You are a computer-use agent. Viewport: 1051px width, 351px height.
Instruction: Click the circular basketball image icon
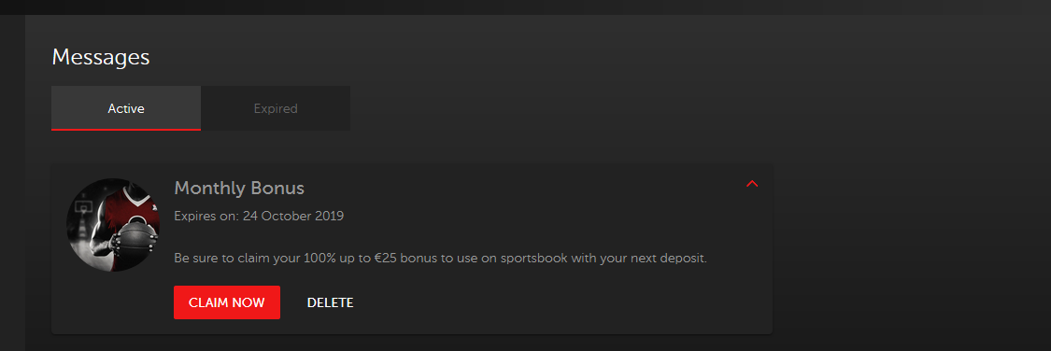pyautogui.click(x=113, y=224)
